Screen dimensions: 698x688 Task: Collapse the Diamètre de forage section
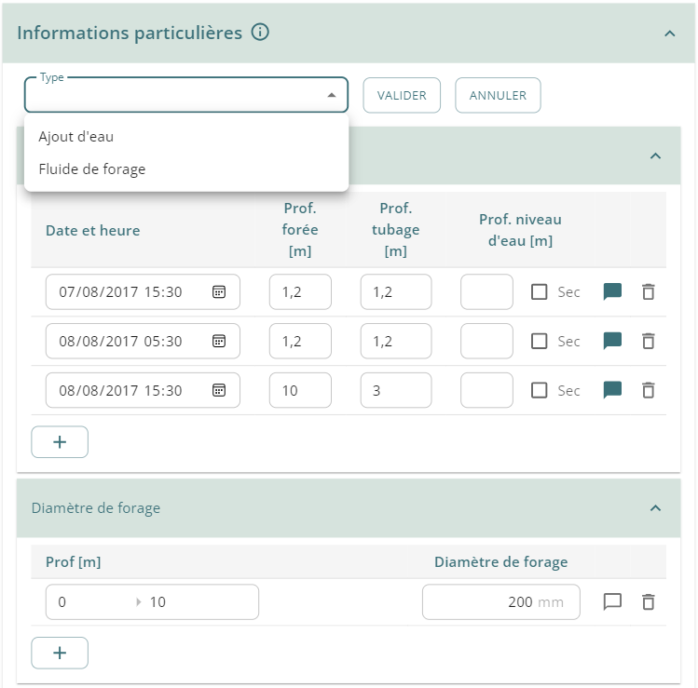click(x=655, y=508)
